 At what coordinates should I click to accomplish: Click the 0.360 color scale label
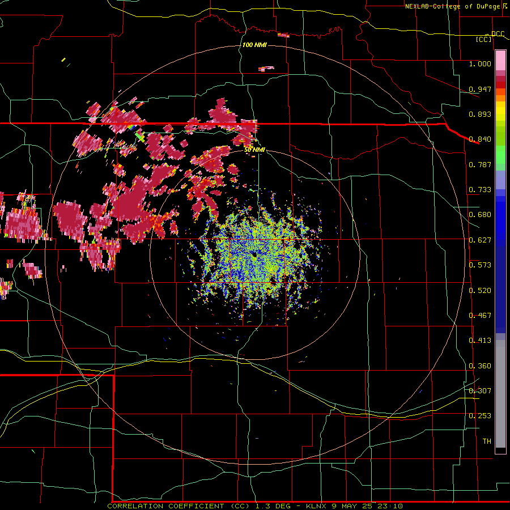tap(480, 366)
